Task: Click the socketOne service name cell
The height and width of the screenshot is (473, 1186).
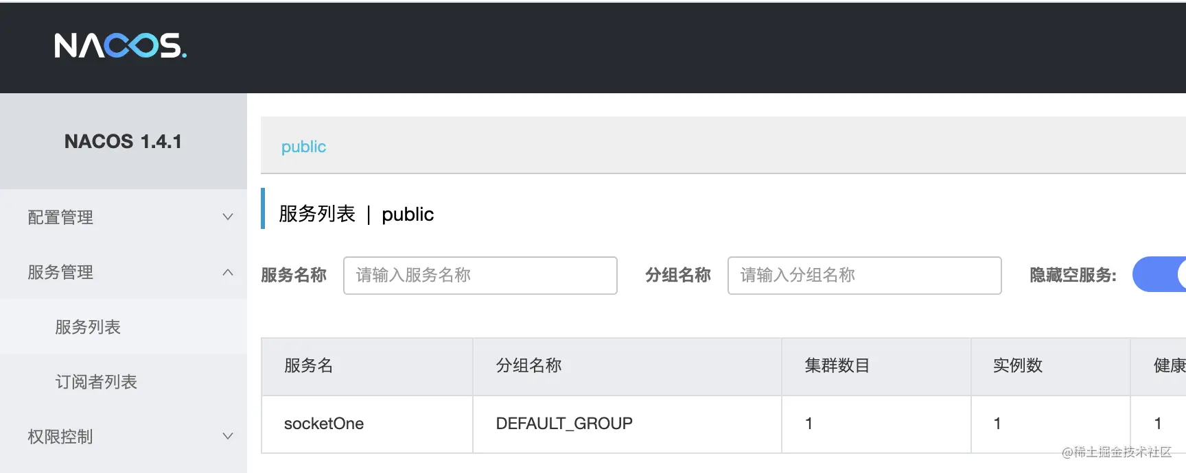Action: pyautogui.click(x=324, y=424)
